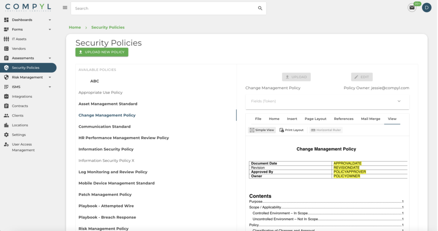Toggle the Horizontal Ruler
The height and width of the screenshot is (231, 438).
coord(326,130)
